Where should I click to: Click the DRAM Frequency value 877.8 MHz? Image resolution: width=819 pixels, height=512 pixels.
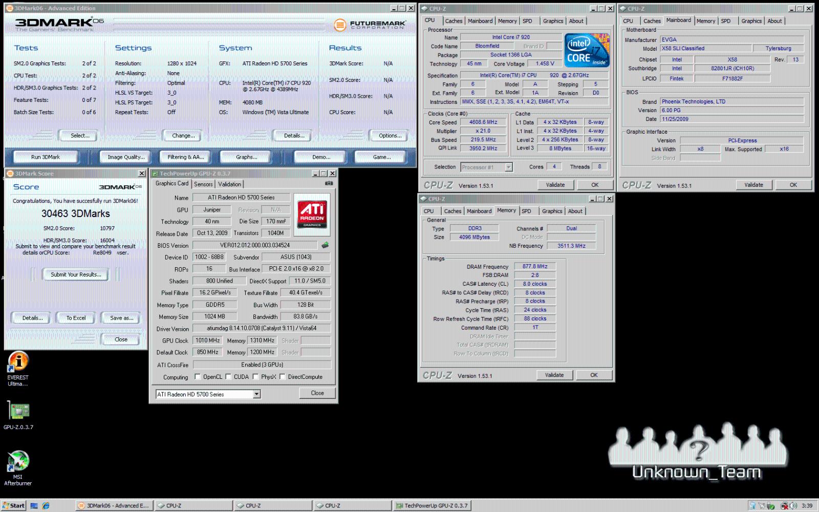coord(535,266)
